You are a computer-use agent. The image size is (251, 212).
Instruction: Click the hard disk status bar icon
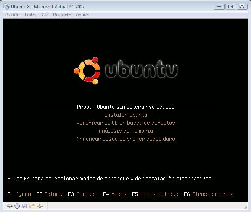tap(10, 206)
